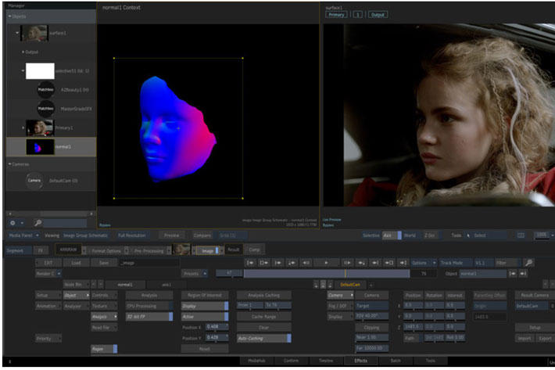Switch to the Conform tab
555x370 pixels.
[x=291, y=361]
